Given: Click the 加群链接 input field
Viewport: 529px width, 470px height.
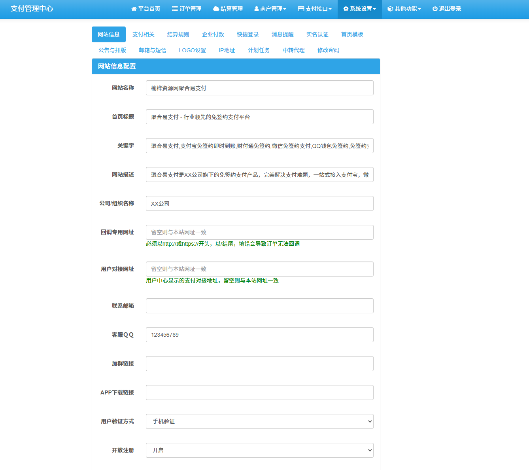Looking at the screenshot, I should click(x=260, y=364).
